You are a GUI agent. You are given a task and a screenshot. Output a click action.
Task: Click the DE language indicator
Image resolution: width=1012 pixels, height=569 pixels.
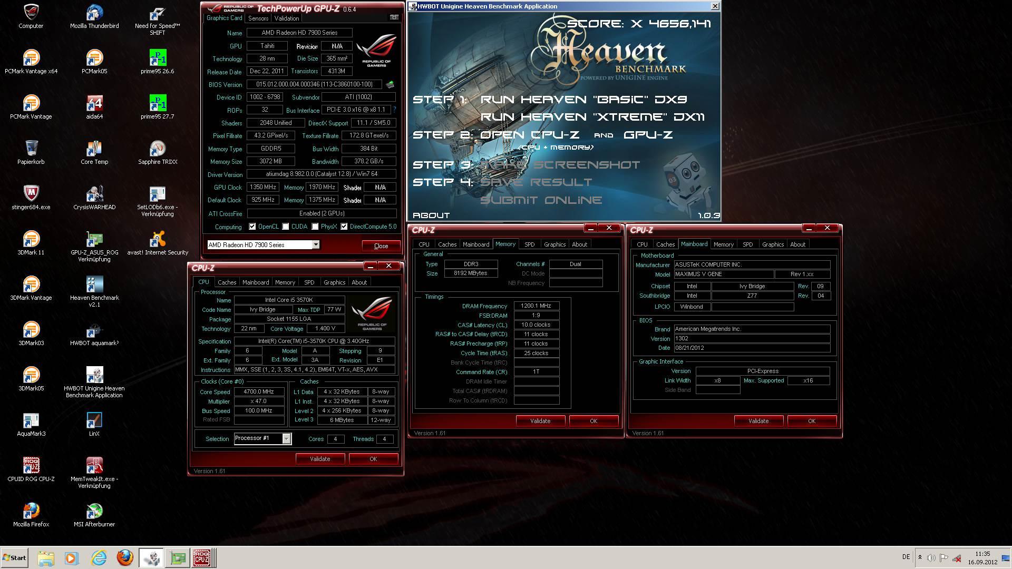point(906,557)
